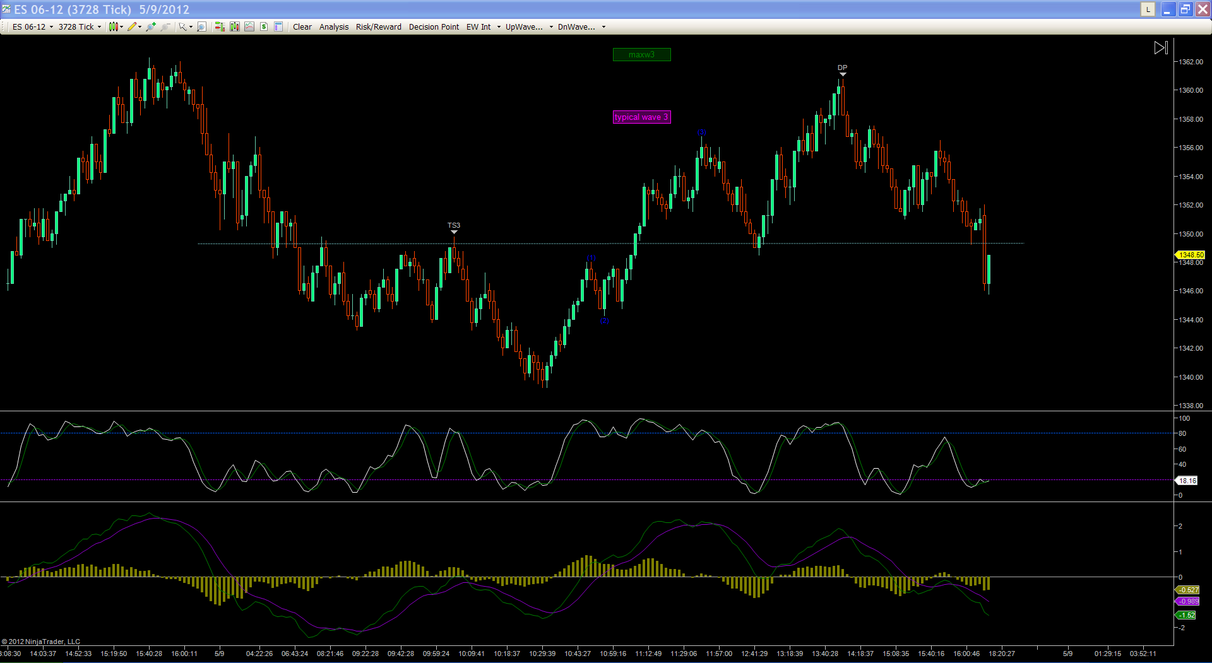The height and width of the screenshot is (663, 1212).
Task: Open the chart style candlestick icon
Action: pyautogui.click(x=113, y=26)
